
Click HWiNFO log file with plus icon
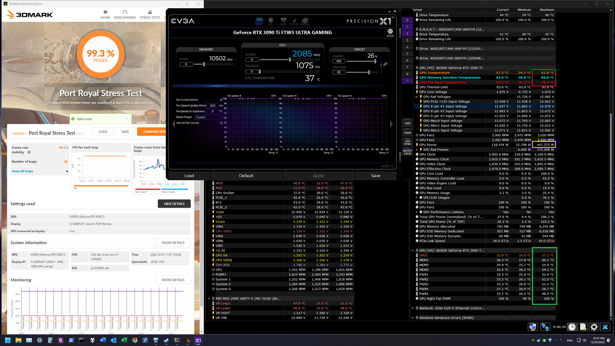pyautogui.click(x=583, y=327)
